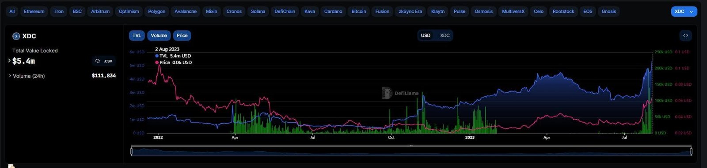Image resolution: width=707 pixels, height=168 pixels.
Task: Click the 2022 axis label
Action: click(x=158, y=138)
